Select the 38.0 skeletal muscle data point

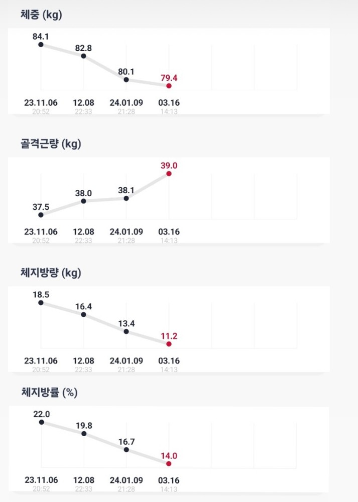click(83, 201)
